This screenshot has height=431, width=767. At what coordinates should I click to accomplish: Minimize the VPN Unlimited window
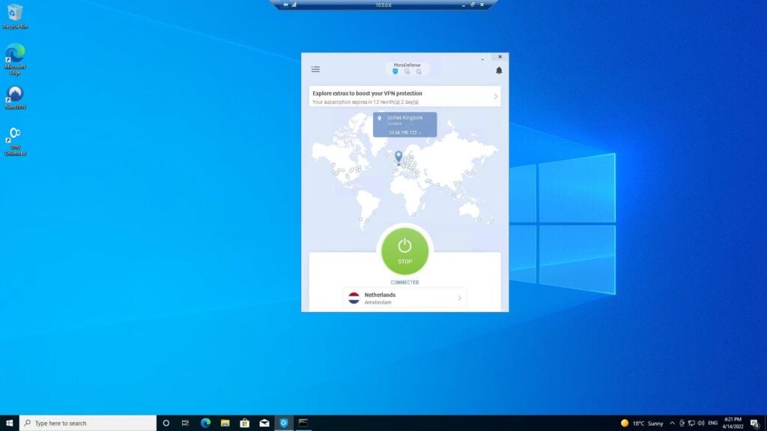pos(482,58)
